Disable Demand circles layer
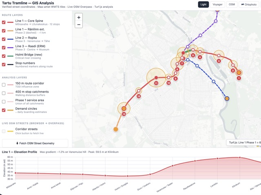Screen dimensions: 261x195 [4, 110]
